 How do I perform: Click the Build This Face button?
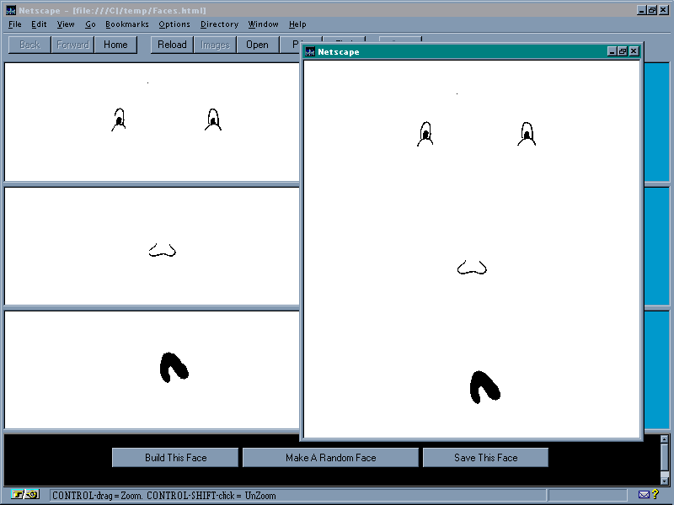[175, 458]
